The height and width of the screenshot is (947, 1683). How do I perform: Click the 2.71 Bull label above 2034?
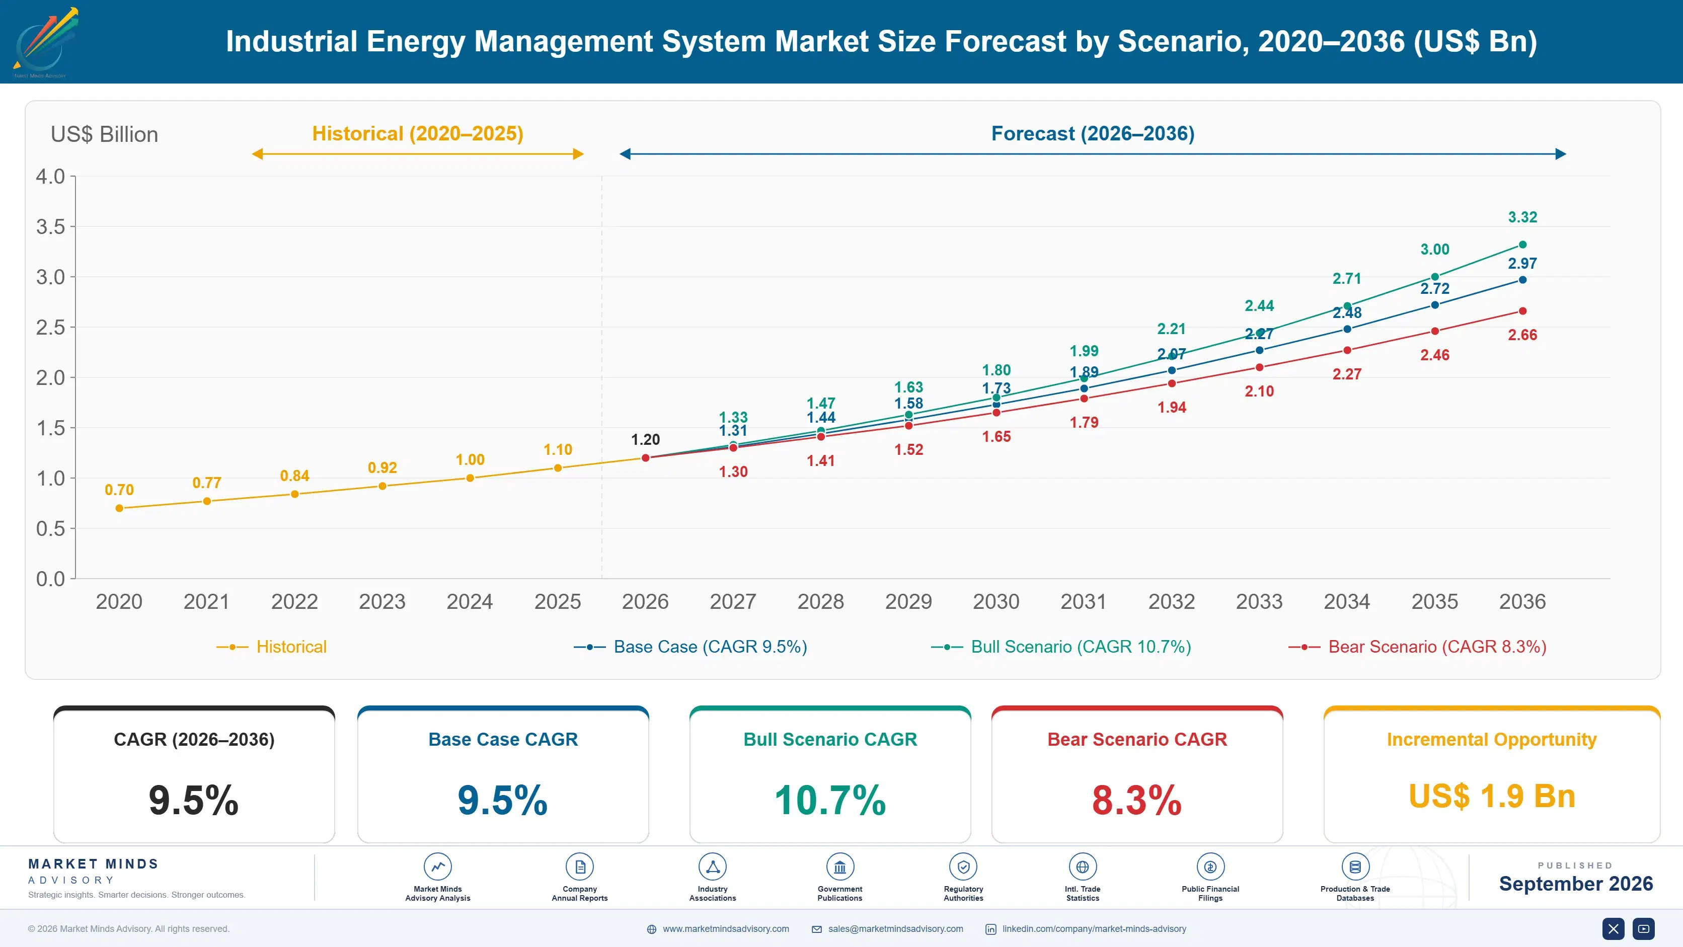tap(1347, 278)
